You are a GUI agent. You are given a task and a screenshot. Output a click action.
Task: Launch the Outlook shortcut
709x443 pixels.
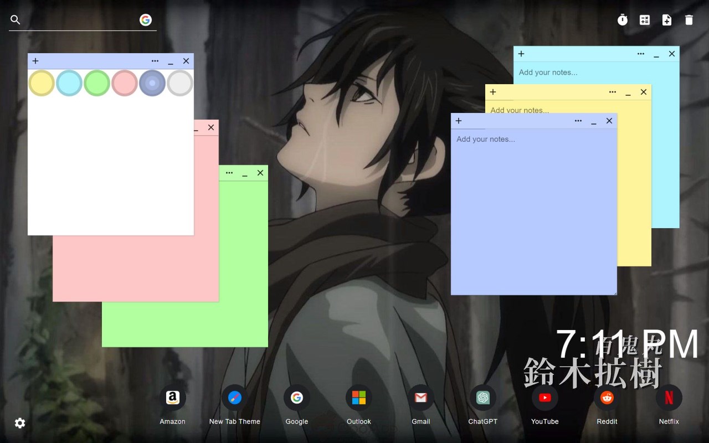point(359,398)
